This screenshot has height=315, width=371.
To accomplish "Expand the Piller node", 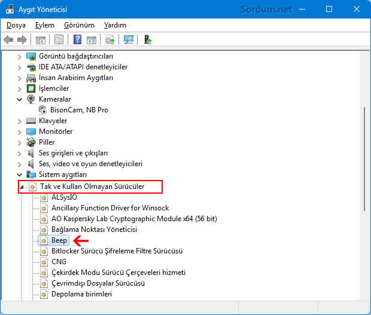I will [x=19, y=143].
